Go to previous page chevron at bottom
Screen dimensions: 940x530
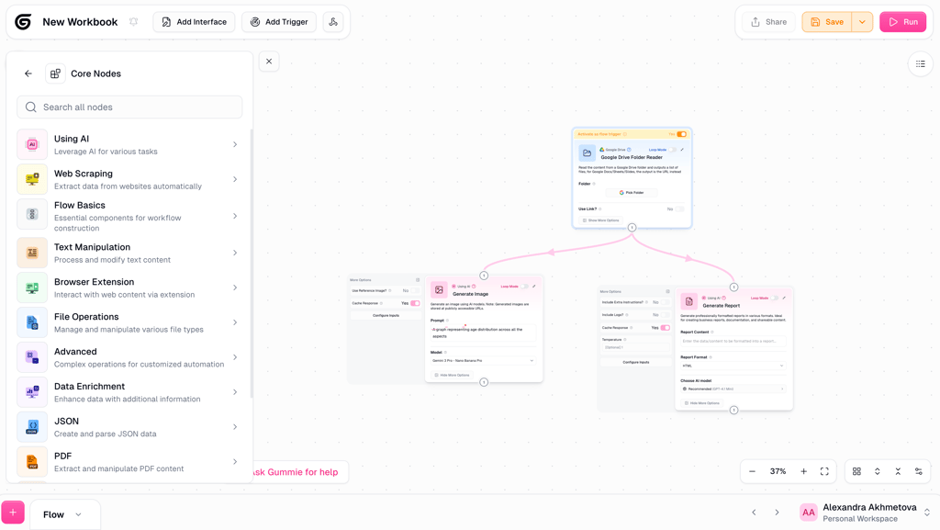[755, 513]
